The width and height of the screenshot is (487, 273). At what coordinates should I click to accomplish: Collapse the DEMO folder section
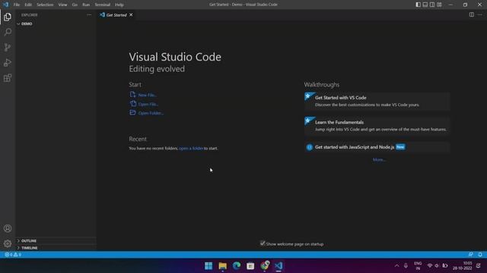[56, 24]
